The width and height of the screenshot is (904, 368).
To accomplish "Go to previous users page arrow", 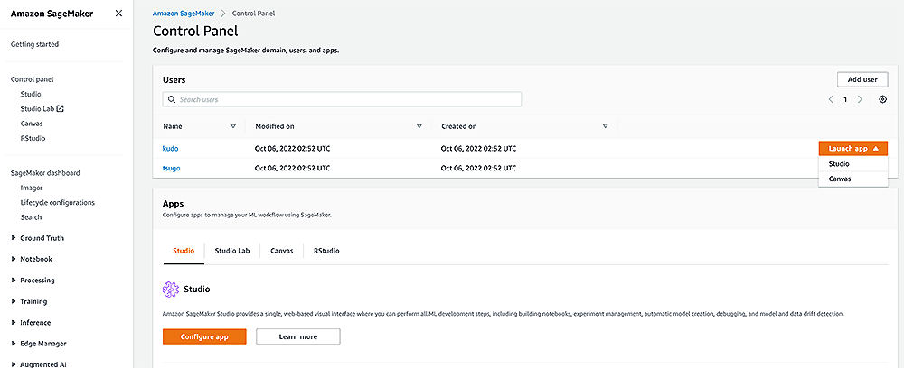I will [x=831, y=99].
